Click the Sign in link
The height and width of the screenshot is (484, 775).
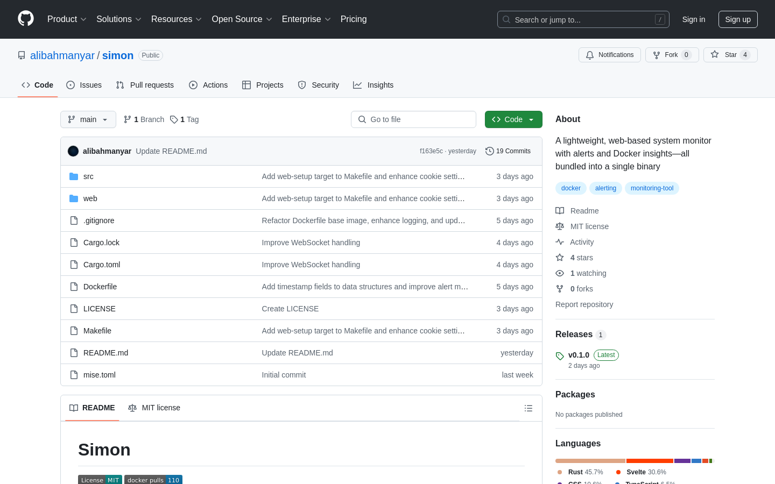tap(693, 19)
